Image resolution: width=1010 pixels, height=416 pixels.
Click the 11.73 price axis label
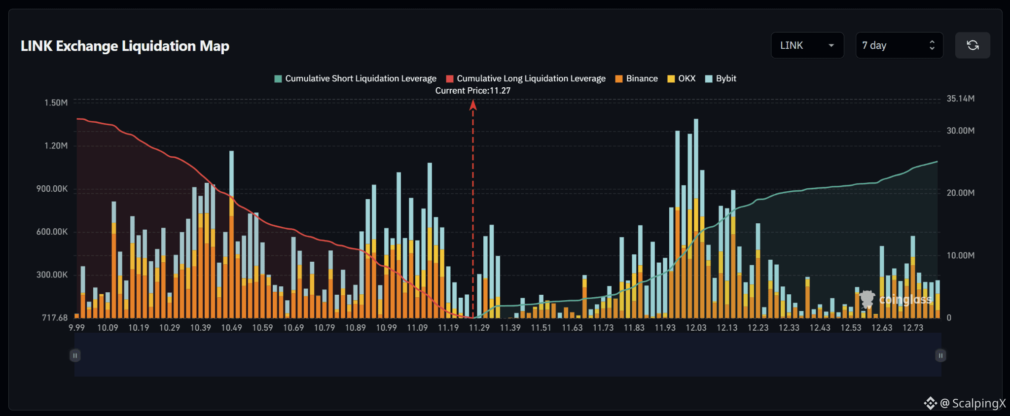[603, 328]
